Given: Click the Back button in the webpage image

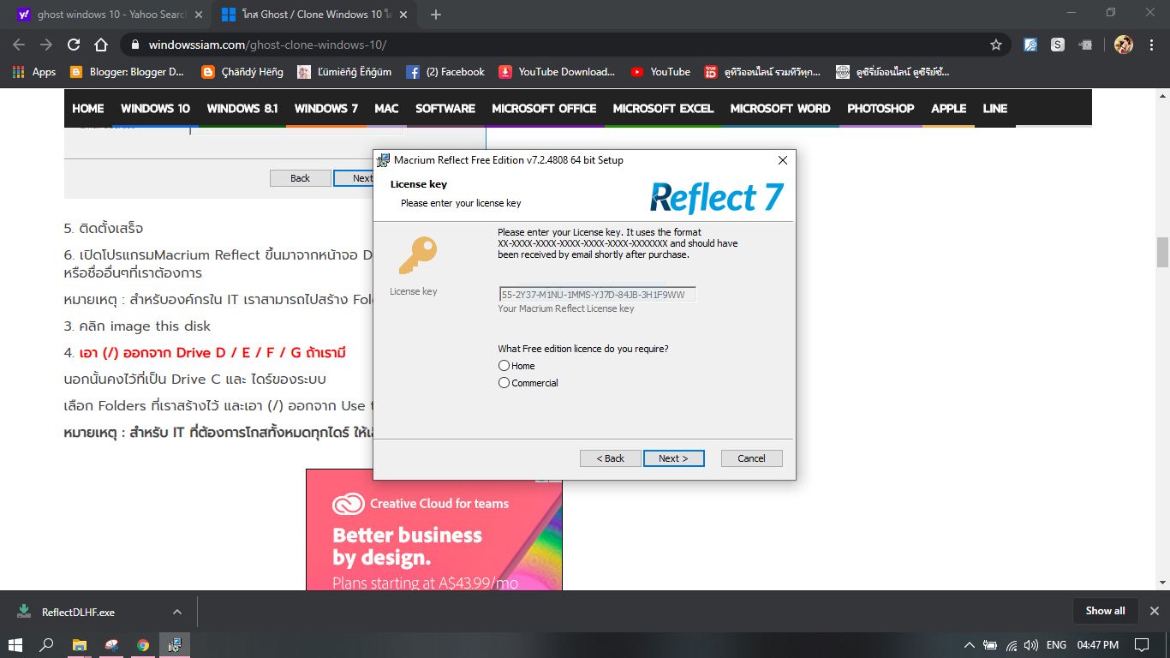Looking at the screenshot, I should click(x=301, y=178).
